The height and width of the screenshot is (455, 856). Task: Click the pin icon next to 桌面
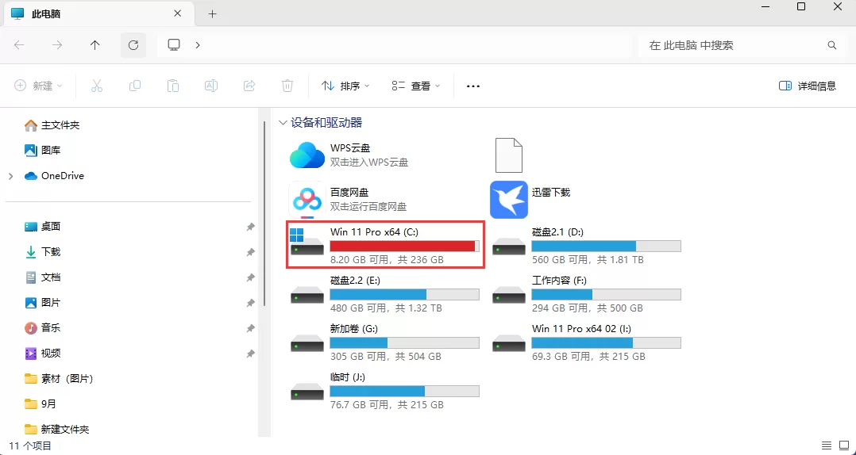[250, 227]
